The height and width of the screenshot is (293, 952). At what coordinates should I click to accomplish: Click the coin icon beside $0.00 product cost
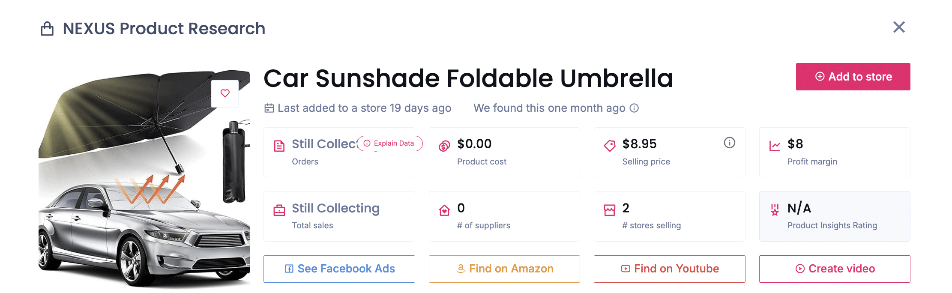(444, 145)
